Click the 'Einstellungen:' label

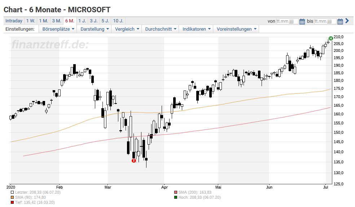[x=20, y=29]
